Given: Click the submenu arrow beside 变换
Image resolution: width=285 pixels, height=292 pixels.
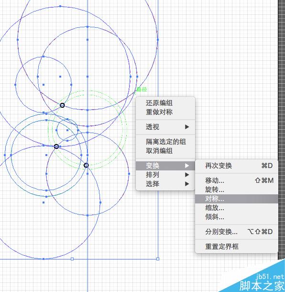Looking at the screenshot, I should tap(187, 166).
